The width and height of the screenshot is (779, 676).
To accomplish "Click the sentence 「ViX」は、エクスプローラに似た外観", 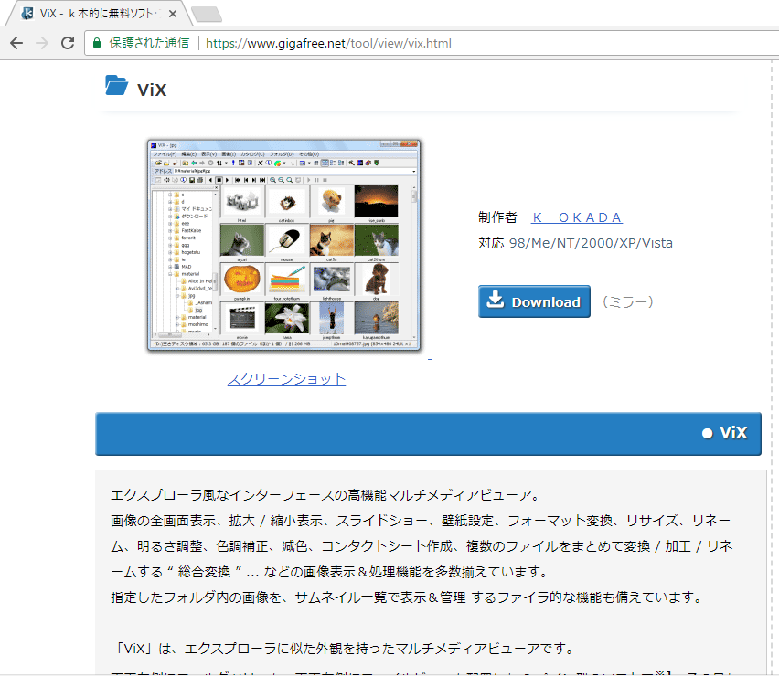I will point(344,649).
